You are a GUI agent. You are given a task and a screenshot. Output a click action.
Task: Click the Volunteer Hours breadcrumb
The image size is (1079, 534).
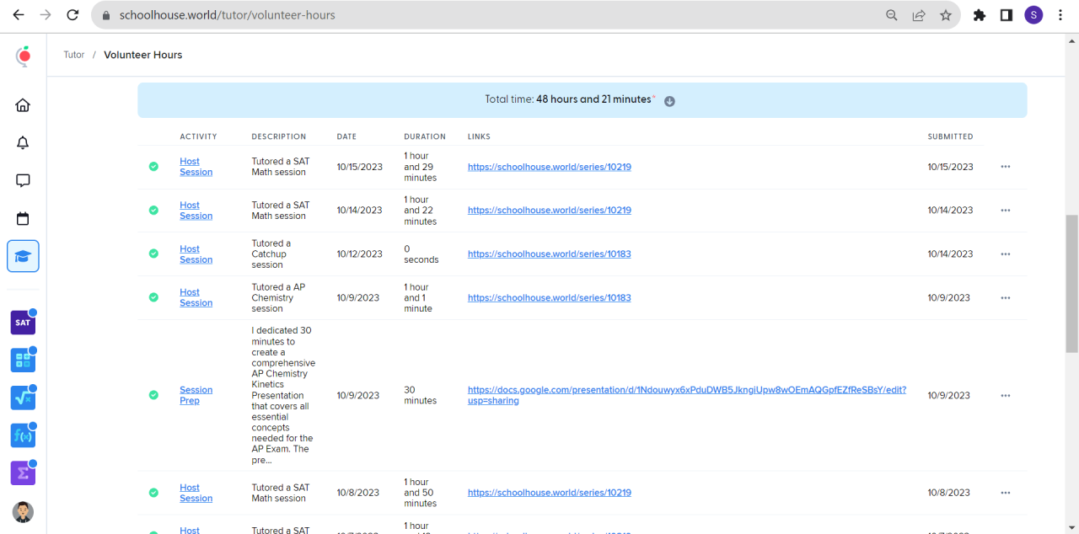tap(142, 55)
